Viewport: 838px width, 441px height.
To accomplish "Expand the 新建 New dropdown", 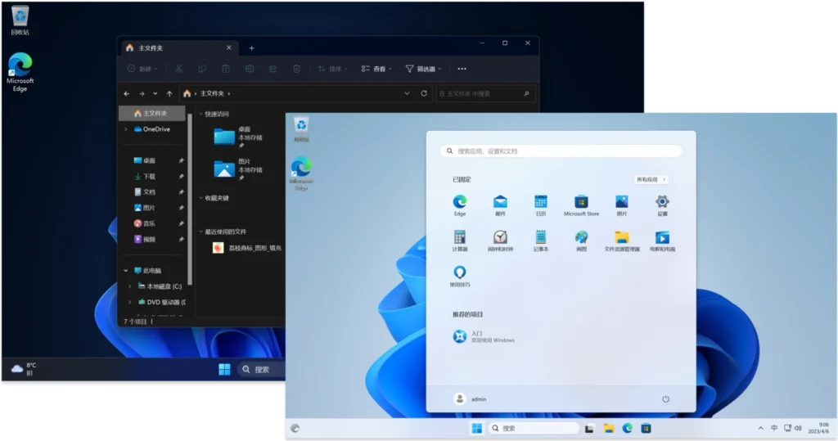I will click(x=142, y=69).
